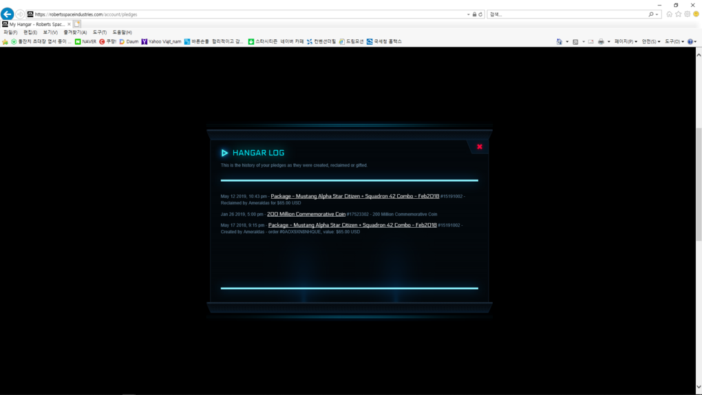Click the Print icon in command bar

(x=601, y=42)
